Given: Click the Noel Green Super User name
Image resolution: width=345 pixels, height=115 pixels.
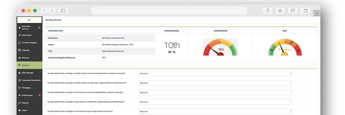Looking at the screenshot, I should click(26, 27).
